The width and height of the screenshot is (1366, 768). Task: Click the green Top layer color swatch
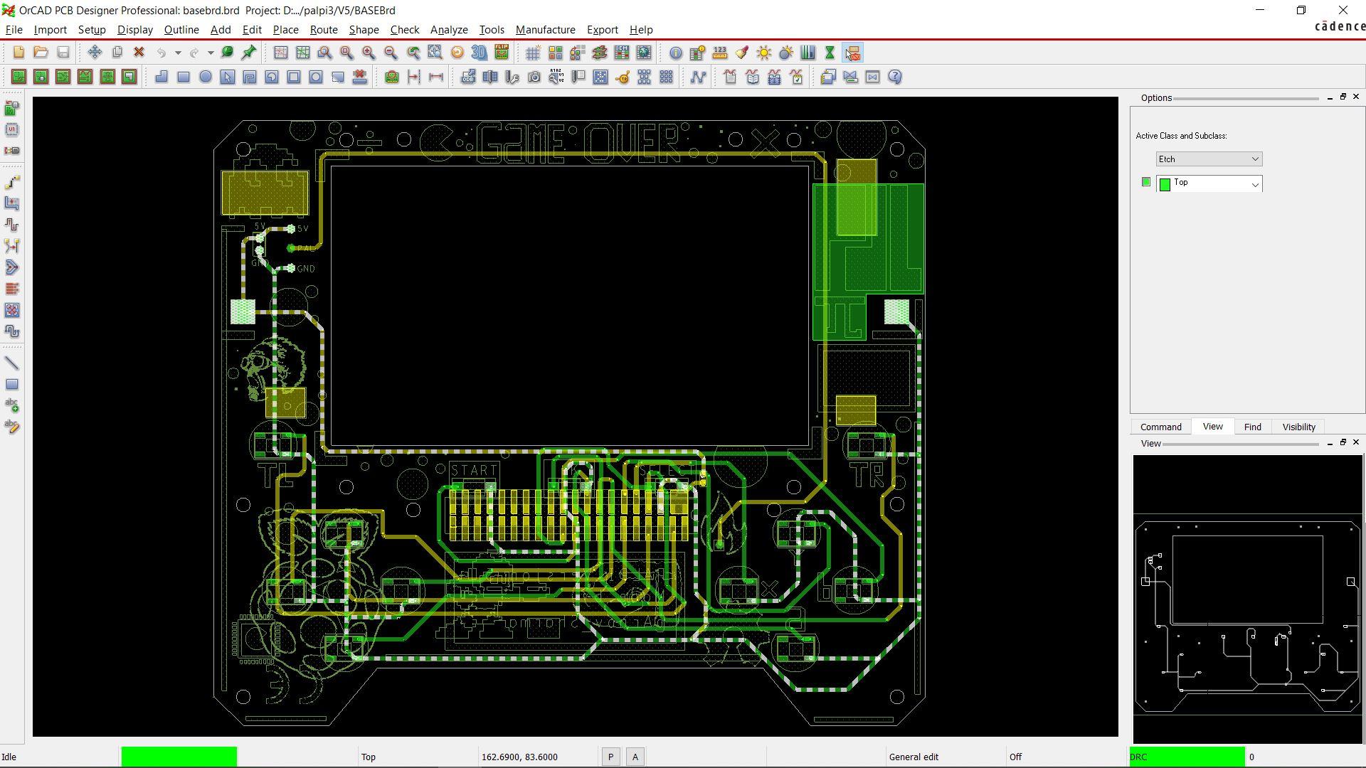[1165, 184]
